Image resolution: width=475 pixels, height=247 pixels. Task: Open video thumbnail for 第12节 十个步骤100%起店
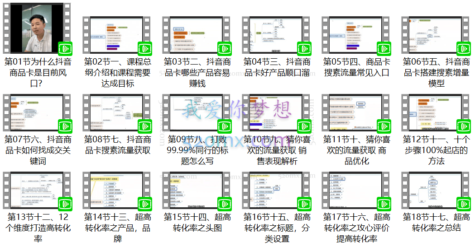pyautogui.click(x=435, y=112)
